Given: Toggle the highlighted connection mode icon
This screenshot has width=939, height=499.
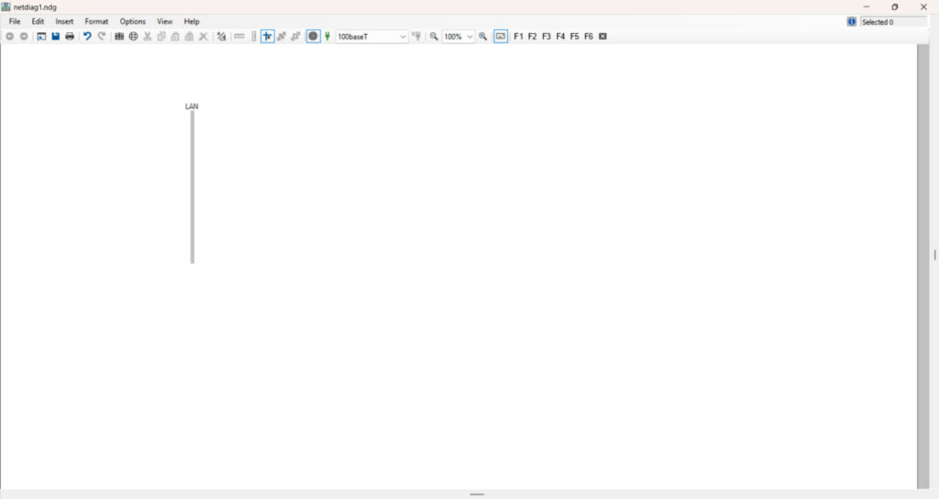Looking at the screenshot, I should 268,37.
